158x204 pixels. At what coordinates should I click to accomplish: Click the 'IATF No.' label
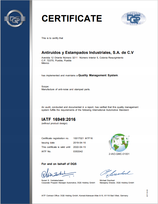point(46,151)
